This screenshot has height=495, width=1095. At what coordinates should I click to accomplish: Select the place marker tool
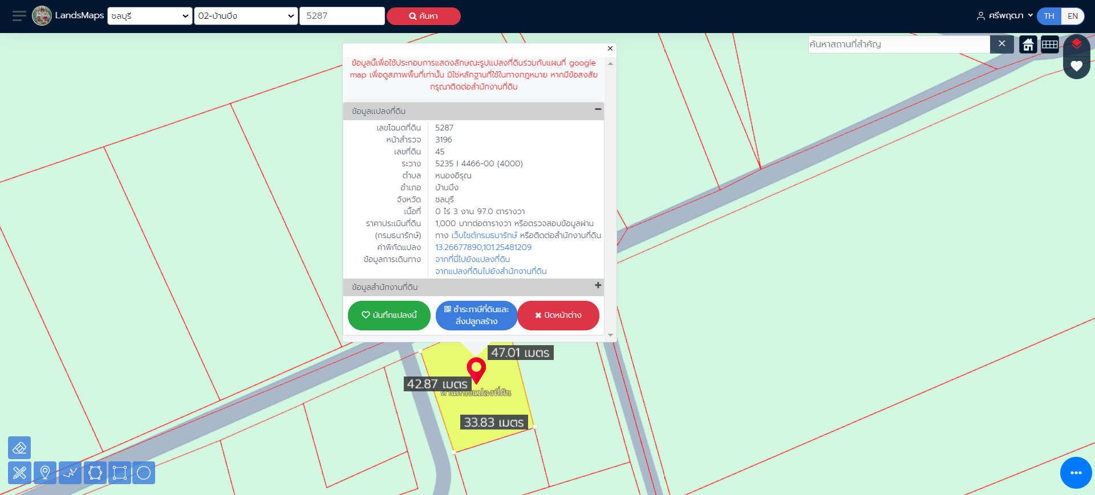pyautogui.click(x=45, y=473)
